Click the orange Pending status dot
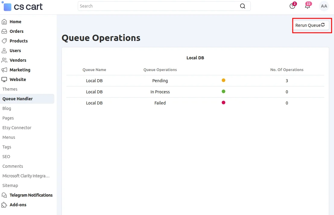Screen dimensions: 334x215 tap(223, 80)
